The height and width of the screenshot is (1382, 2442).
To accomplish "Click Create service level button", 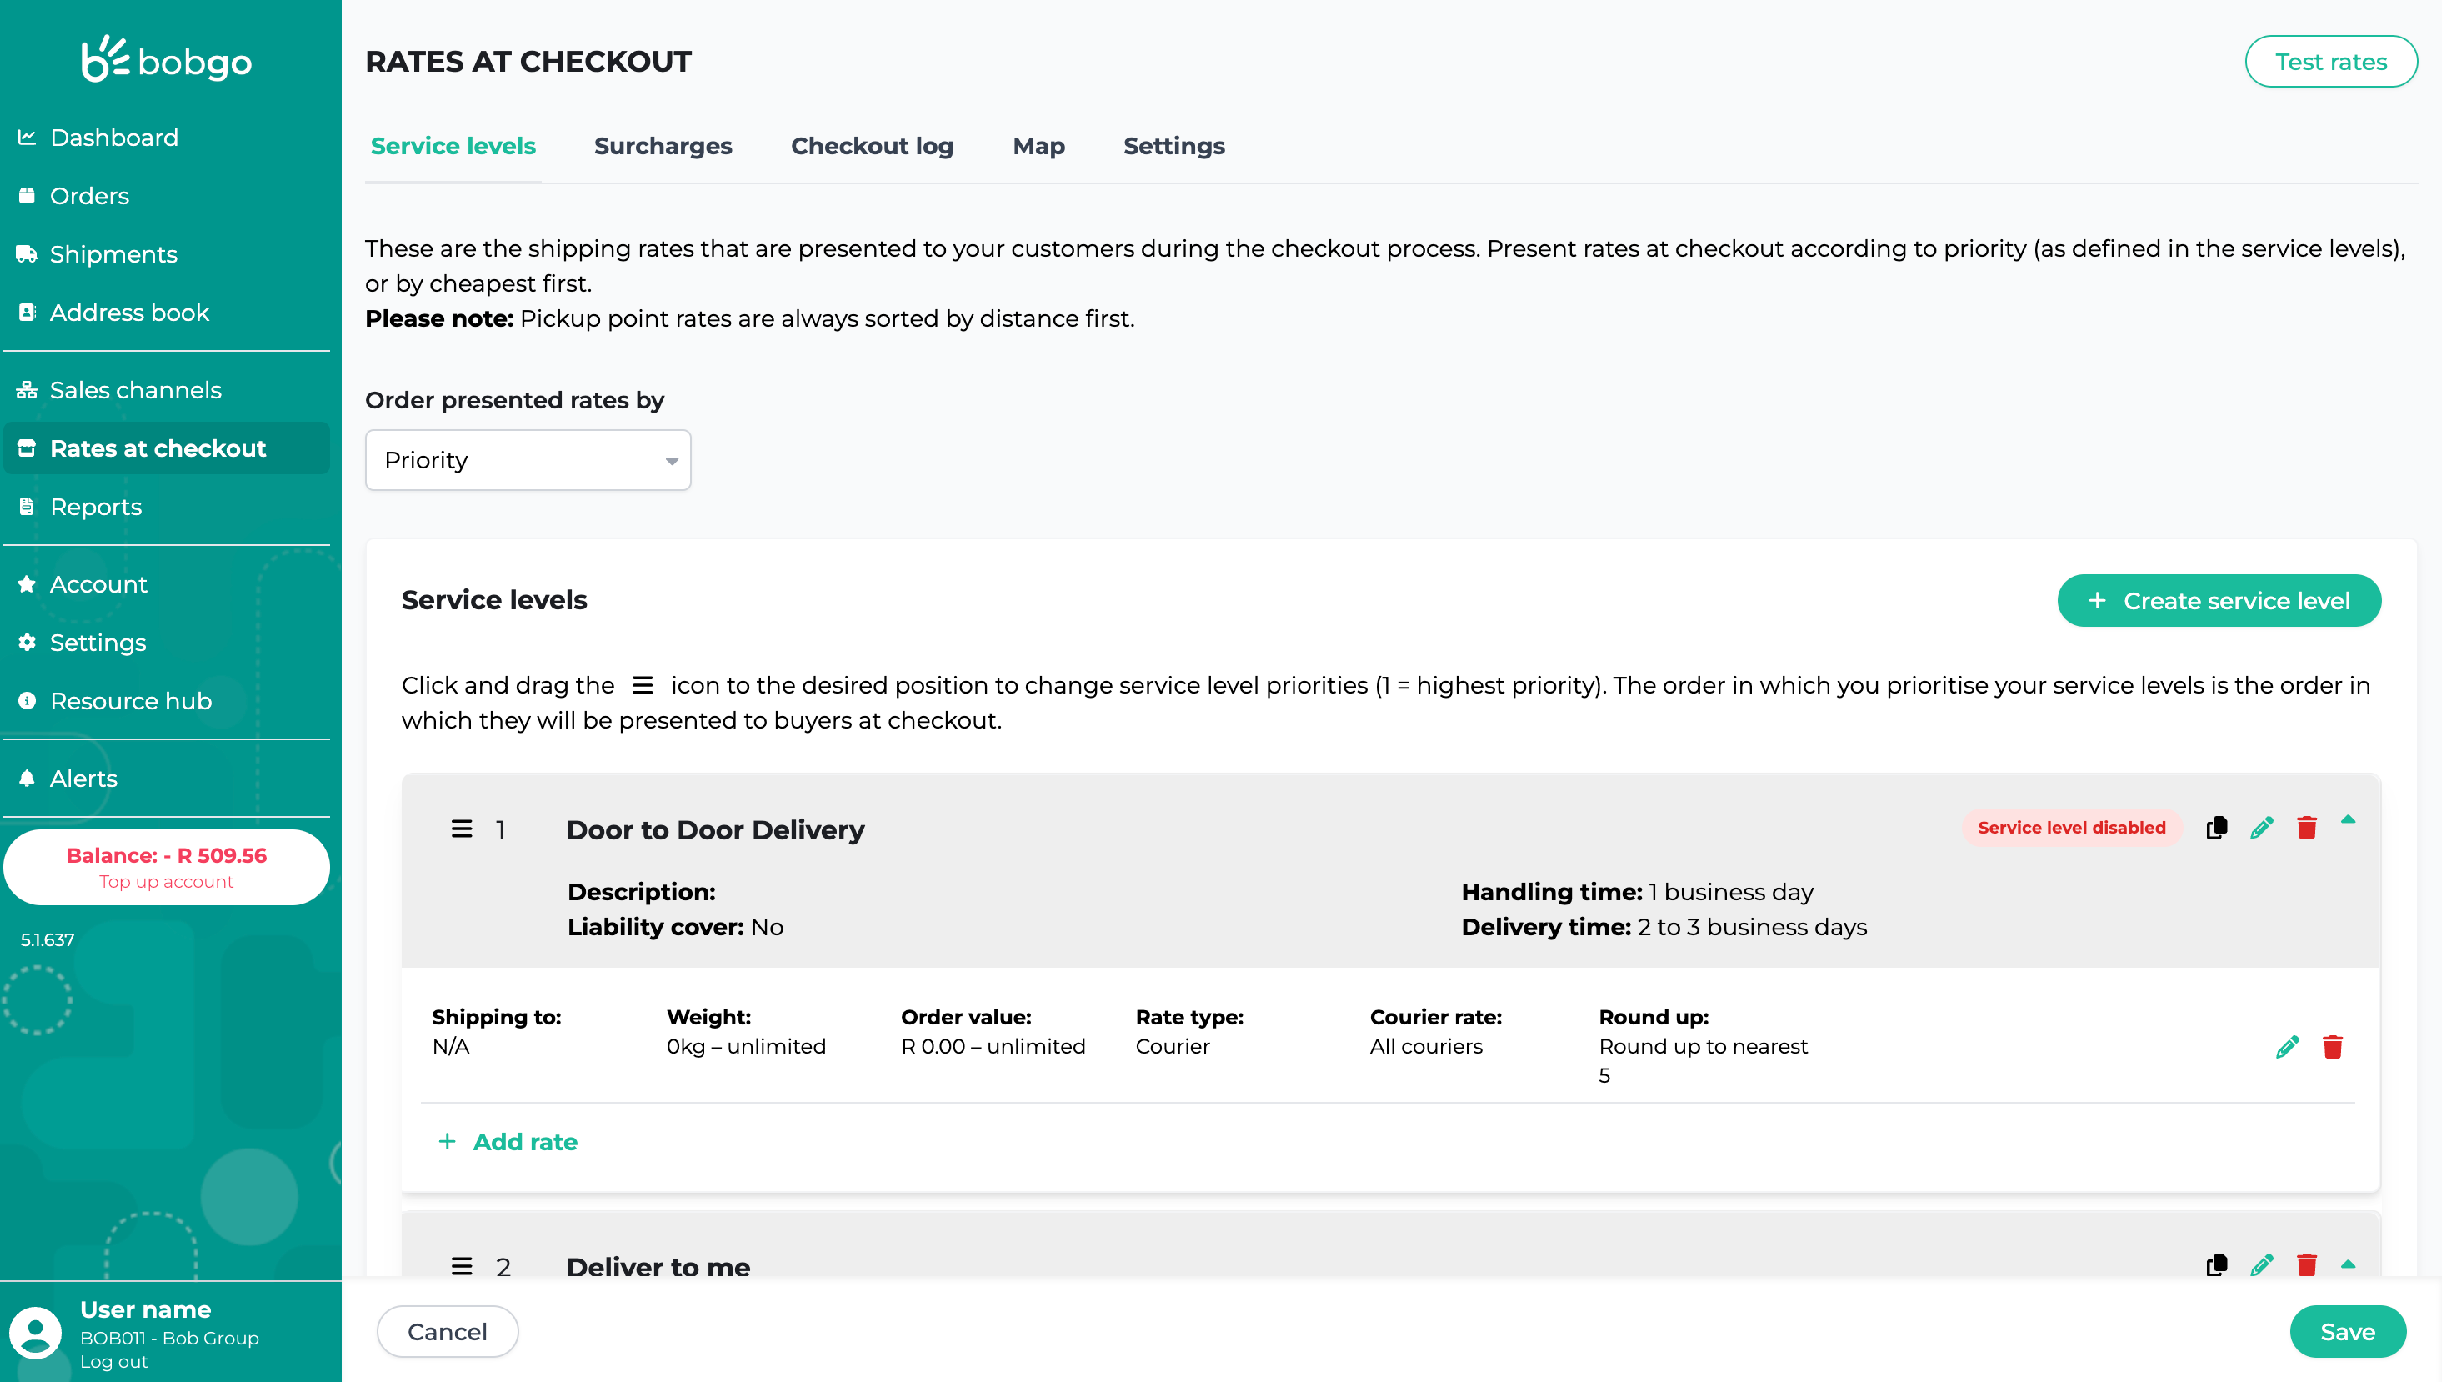I will click(2218, 601).
